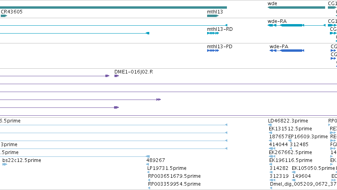Image resolution: width=337 pixels, height=190 pixels.
Task: Click the DME1-016J02.R label
Action: coord(134,71)
